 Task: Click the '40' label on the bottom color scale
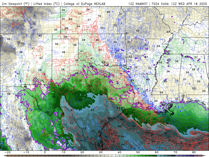tap(119, 152)
